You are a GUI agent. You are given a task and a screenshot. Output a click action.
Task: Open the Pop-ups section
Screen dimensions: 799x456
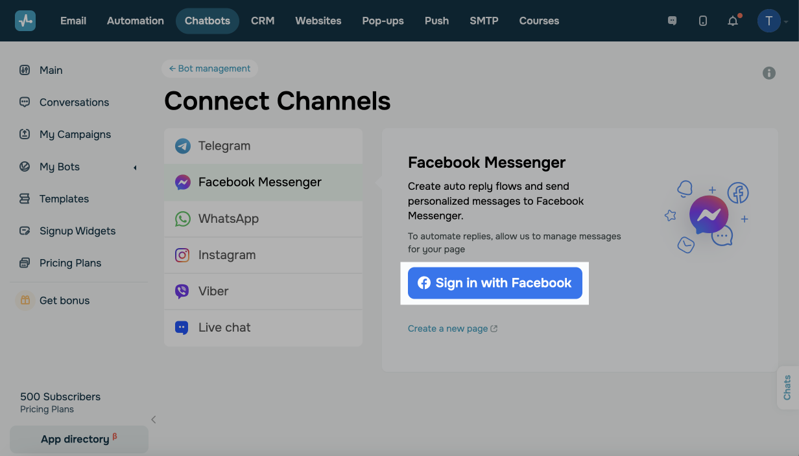pyautogui.click(x=383, y=21)
